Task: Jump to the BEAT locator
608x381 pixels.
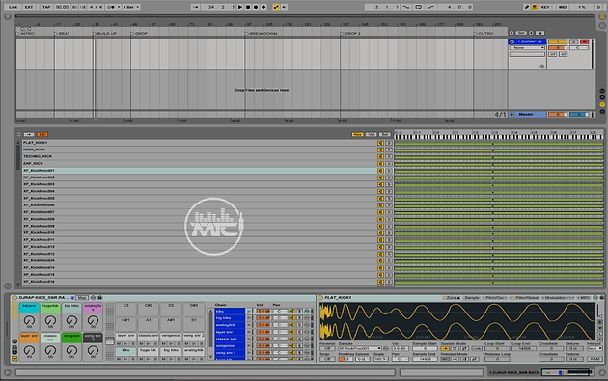Action: [x=63, y=34]
